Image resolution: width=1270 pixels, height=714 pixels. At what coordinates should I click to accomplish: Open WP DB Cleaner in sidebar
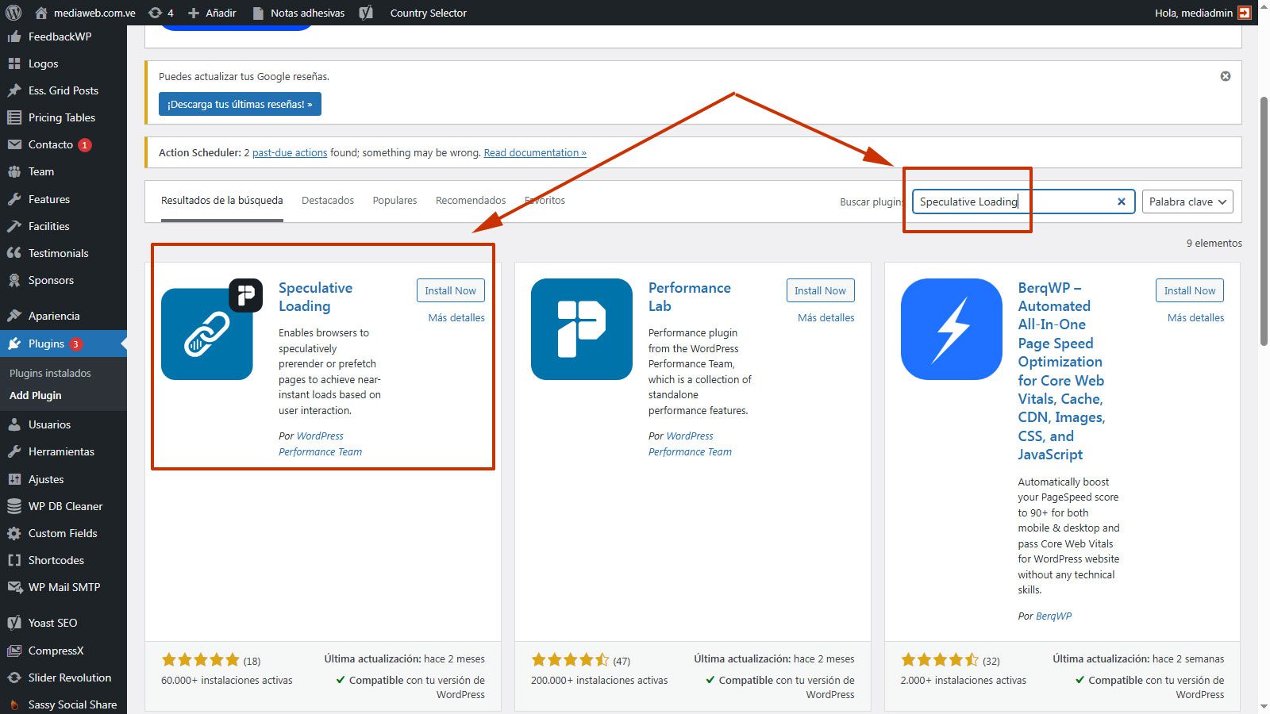pyautogui.click(x=63, y=506)
